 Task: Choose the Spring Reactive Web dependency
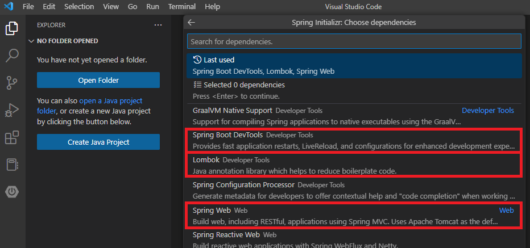354,238
